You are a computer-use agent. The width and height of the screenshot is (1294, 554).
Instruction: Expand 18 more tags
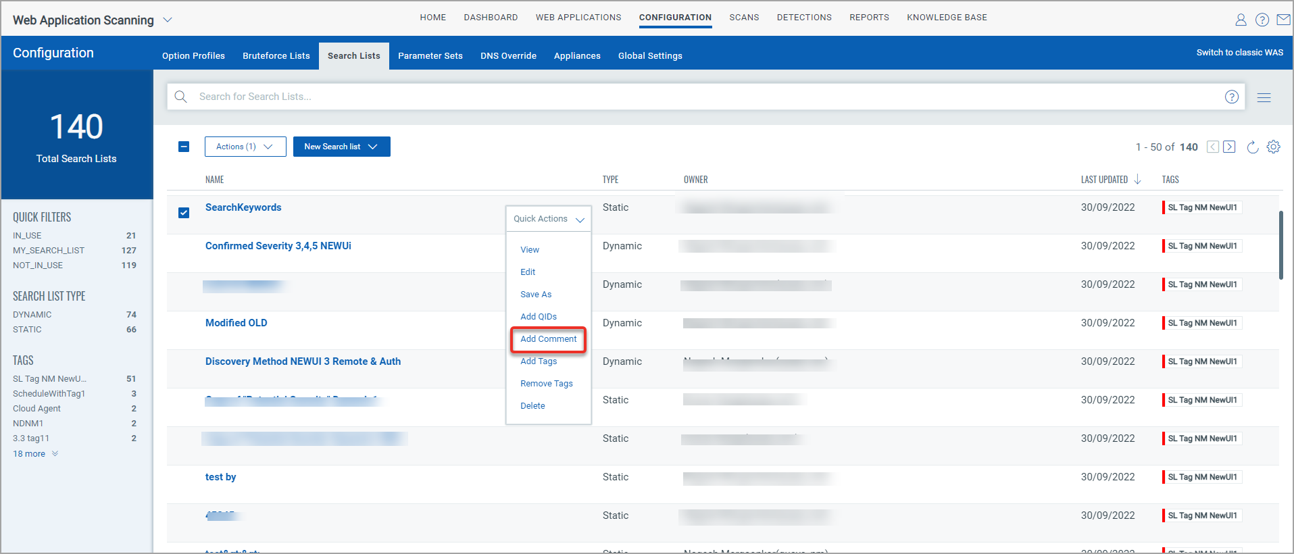[x=35, y=454]
